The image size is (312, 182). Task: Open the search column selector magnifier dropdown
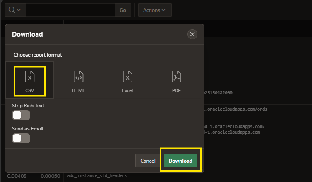click(15, 10)
